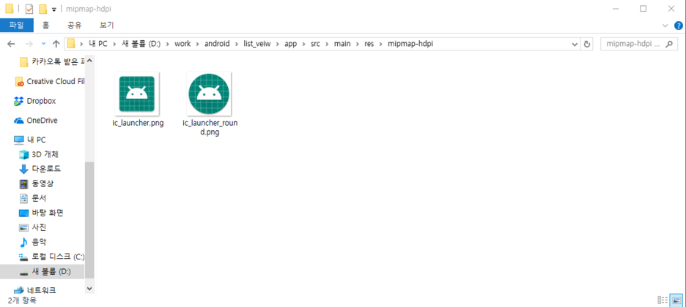686x307 pixels.
Task: Expand the chevron after main breadcrumb
Action: click(x=358, y=44)
